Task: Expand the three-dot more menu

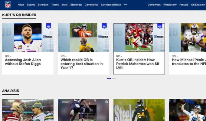Action: 126,5
